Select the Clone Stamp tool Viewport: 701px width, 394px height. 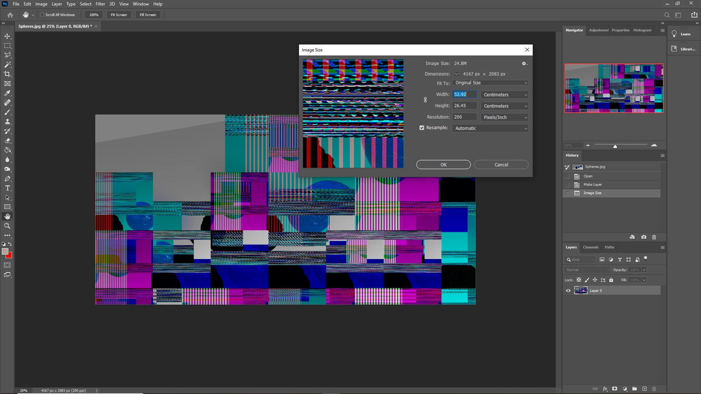pyautogui.click(x=7, y=121)
